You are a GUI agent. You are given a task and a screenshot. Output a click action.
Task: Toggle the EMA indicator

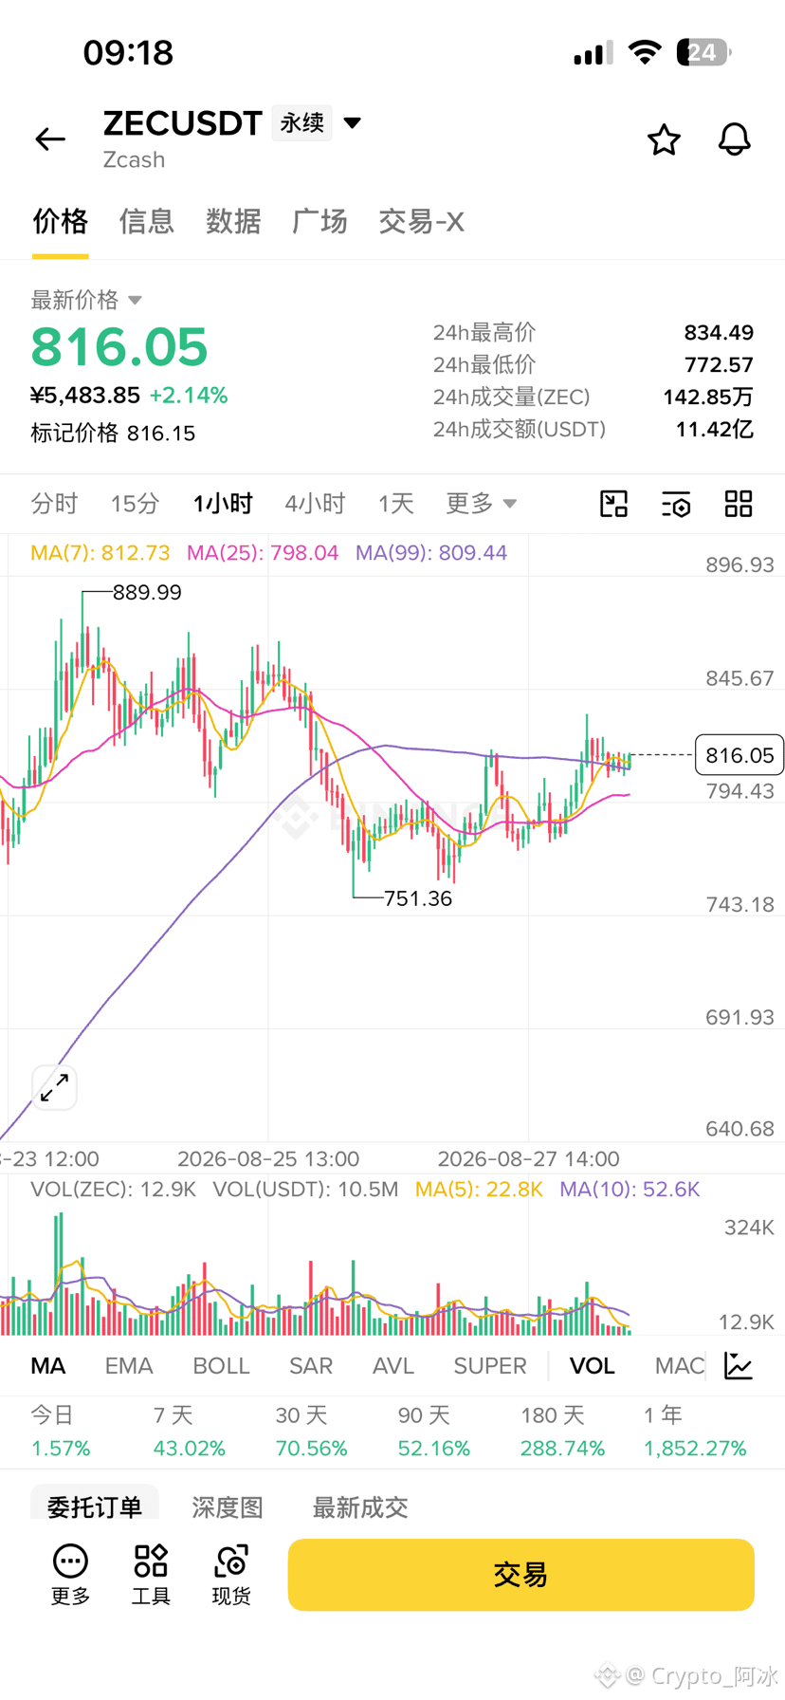(x=129, y=1366)
